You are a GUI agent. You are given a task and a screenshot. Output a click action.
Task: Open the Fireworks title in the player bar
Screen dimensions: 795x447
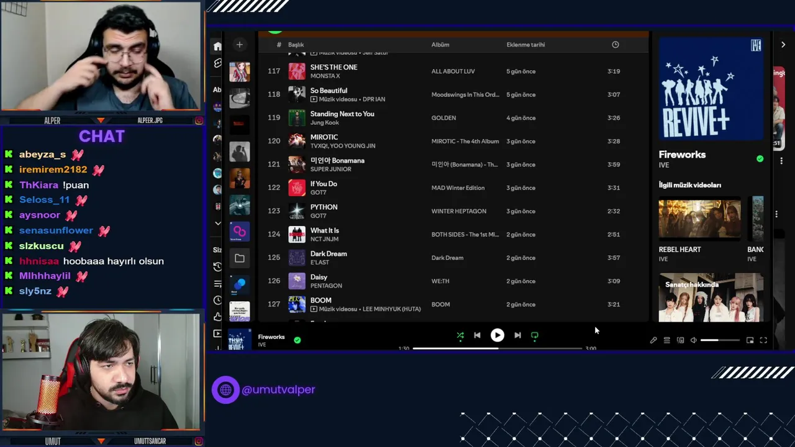pos(271,337)
